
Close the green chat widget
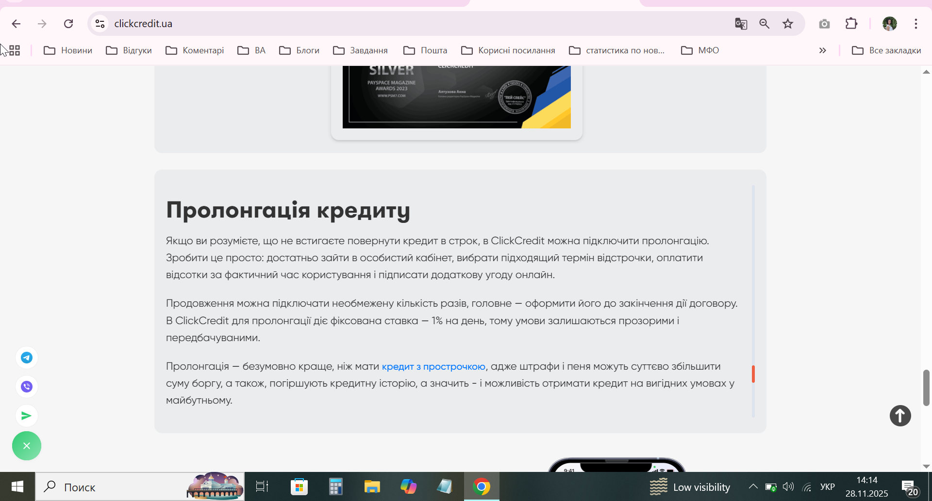coord(27,446)
